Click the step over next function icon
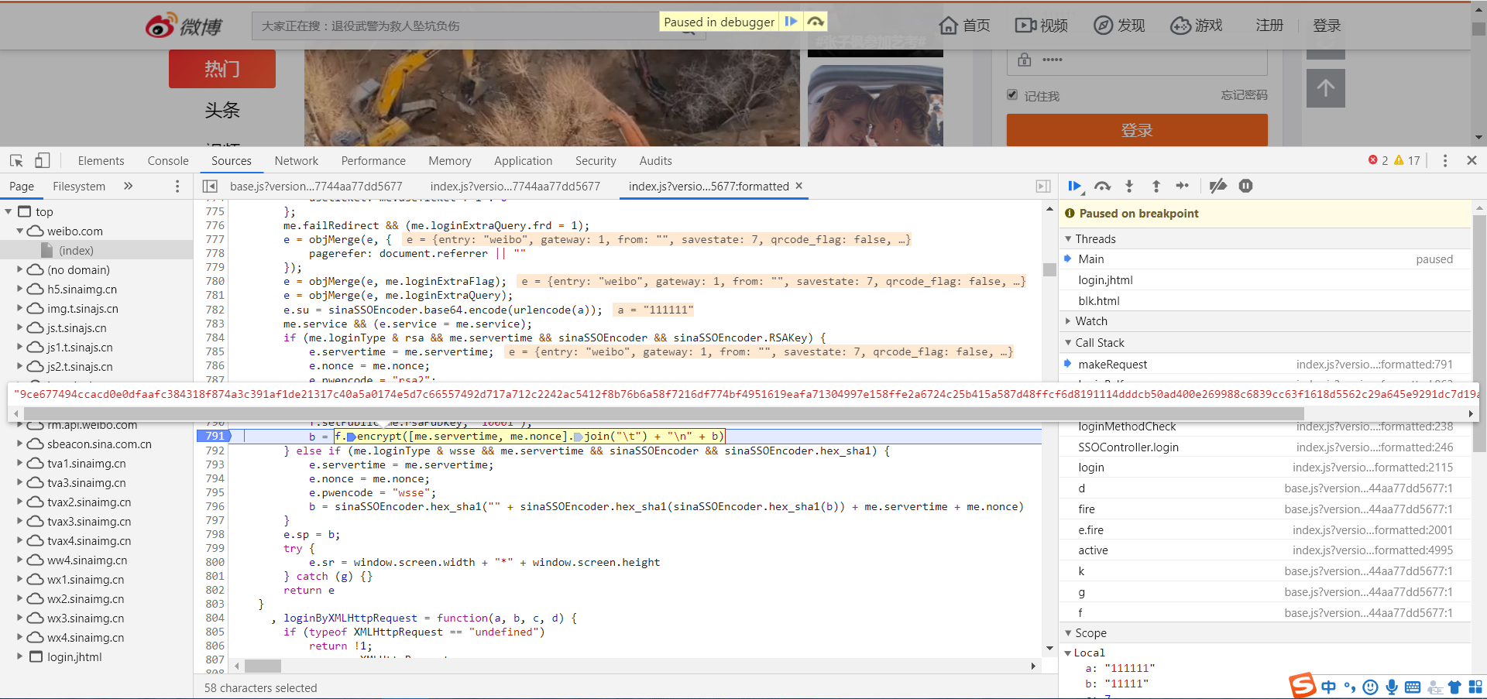 coord(1102,186)
